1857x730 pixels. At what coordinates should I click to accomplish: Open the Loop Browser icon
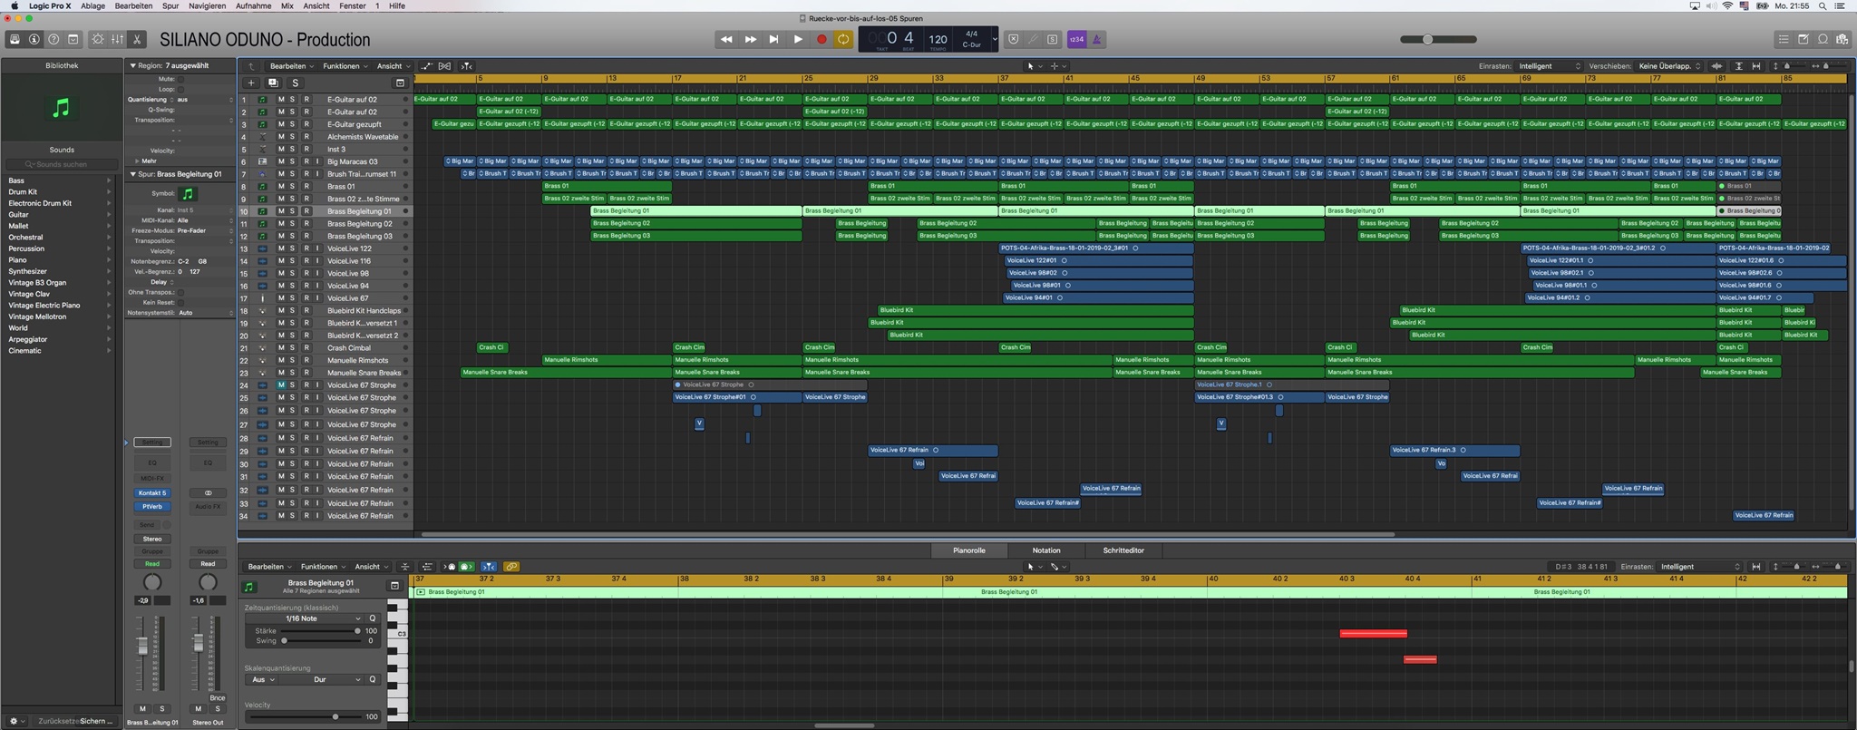(1823, 39)
